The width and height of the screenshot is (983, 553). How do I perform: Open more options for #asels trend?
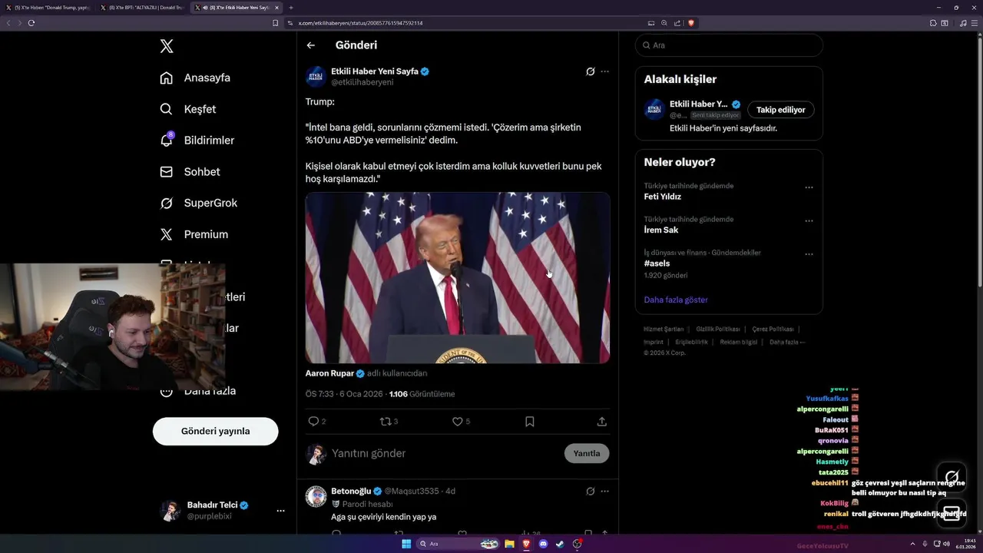[x=809, y=254]
